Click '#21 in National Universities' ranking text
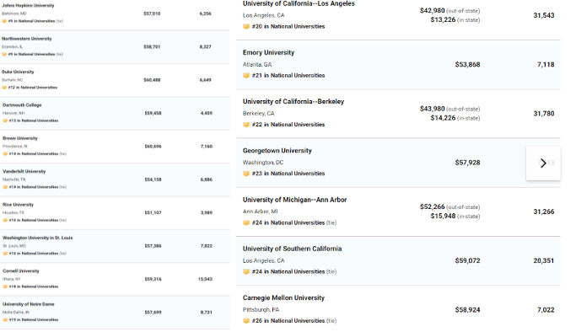The image size is (576, 332). pyautogui.click(x=288, y=76)
